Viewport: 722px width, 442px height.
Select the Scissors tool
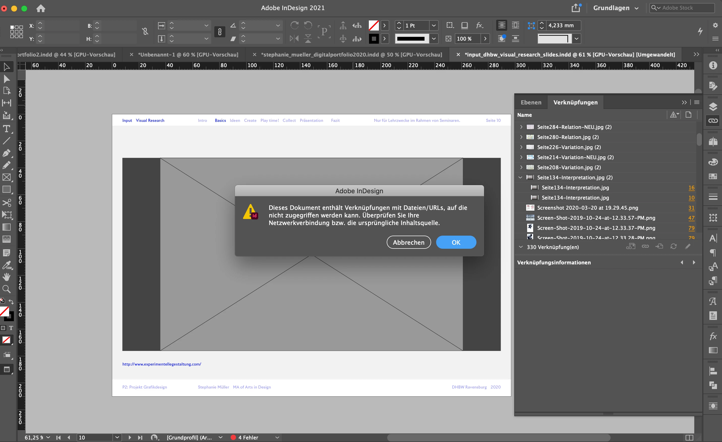(x=7, y=203)
